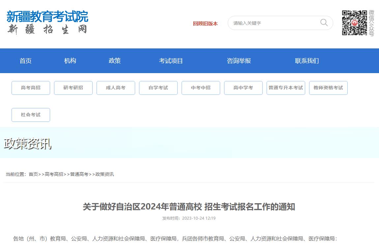Open the 政策 navigation menu
Image resolution: width=379 pixels, height=247 pixels.
click(x=115, y=61)
